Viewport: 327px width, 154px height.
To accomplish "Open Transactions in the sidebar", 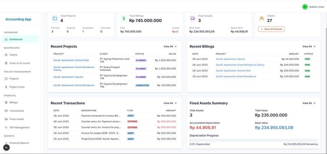I will 20,111.
